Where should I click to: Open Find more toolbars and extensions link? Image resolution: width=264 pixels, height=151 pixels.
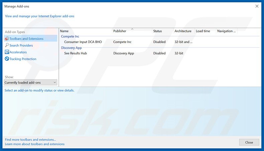coord(30,140)
